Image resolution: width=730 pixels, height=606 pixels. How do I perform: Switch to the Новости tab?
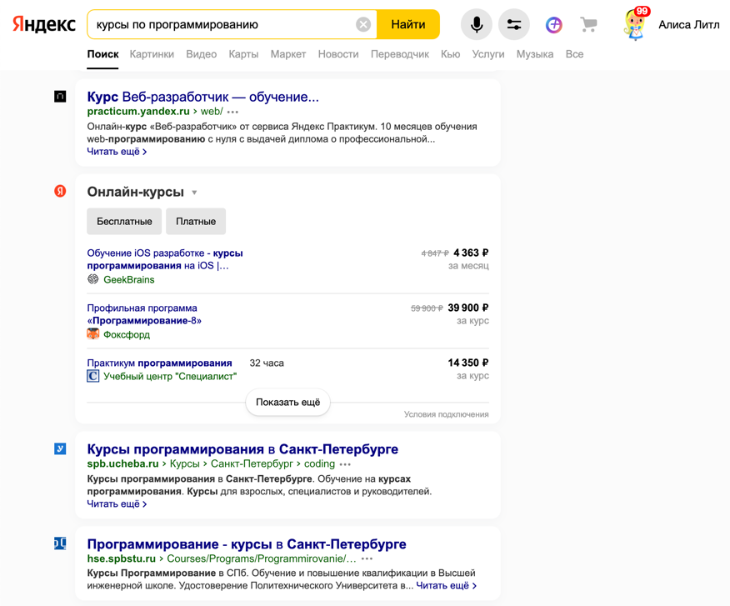[x=337, y=54]
